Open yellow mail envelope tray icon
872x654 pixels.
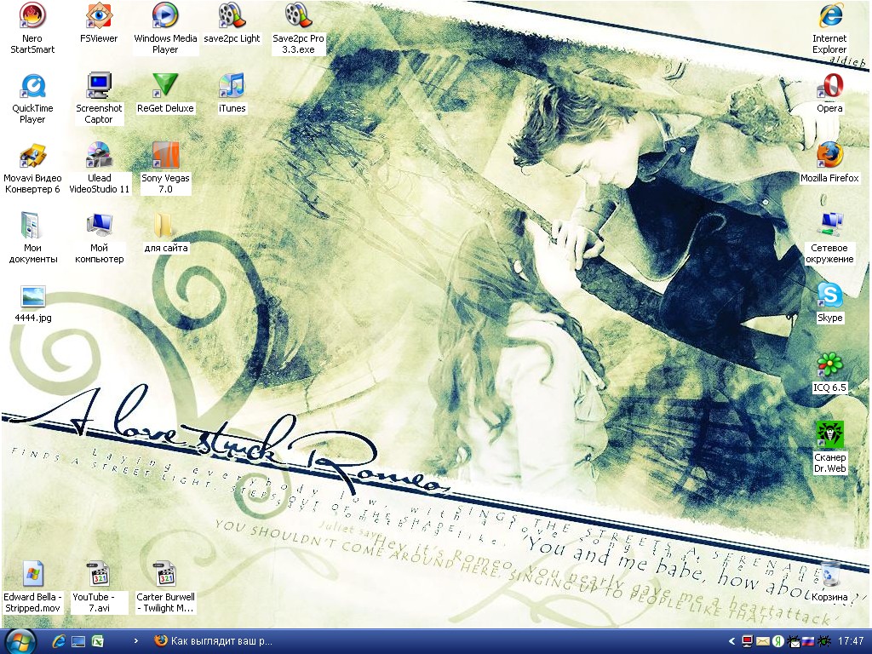(x=762, y=642)
